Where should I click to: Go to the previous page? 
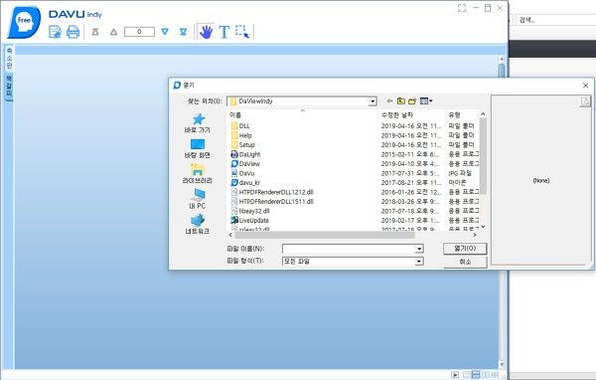(x=113, y=32)
